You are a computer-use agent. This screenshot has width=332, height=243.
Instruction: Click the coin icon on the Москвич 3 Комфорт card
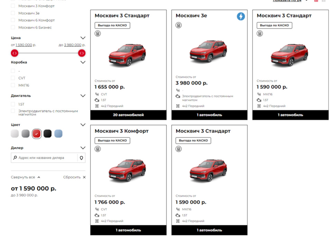pos(98,149)
